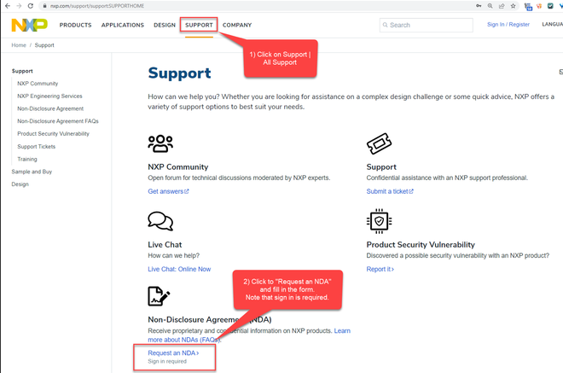Image resolution: width=563 pixels, height=373 pixels.
Task: Click the share page icon
Action: pyautogui.click(x=502, y=6)
